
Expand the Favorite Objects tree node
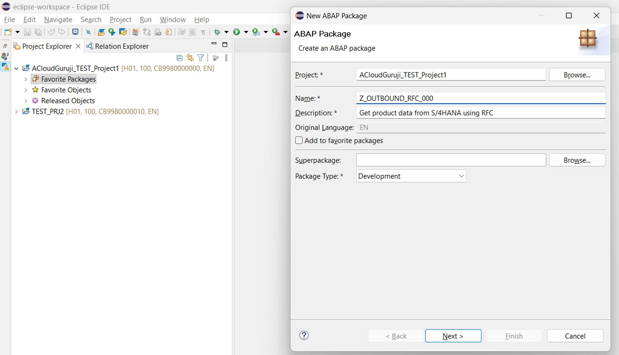point(26,90)
